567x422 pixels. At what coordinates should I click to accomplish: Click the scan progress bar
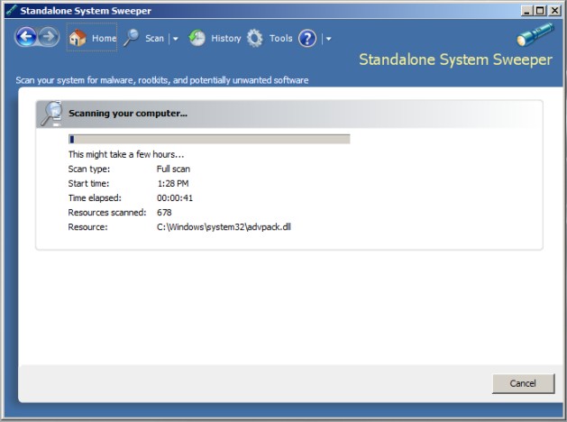pyautogui.click(x=209, y=139)
